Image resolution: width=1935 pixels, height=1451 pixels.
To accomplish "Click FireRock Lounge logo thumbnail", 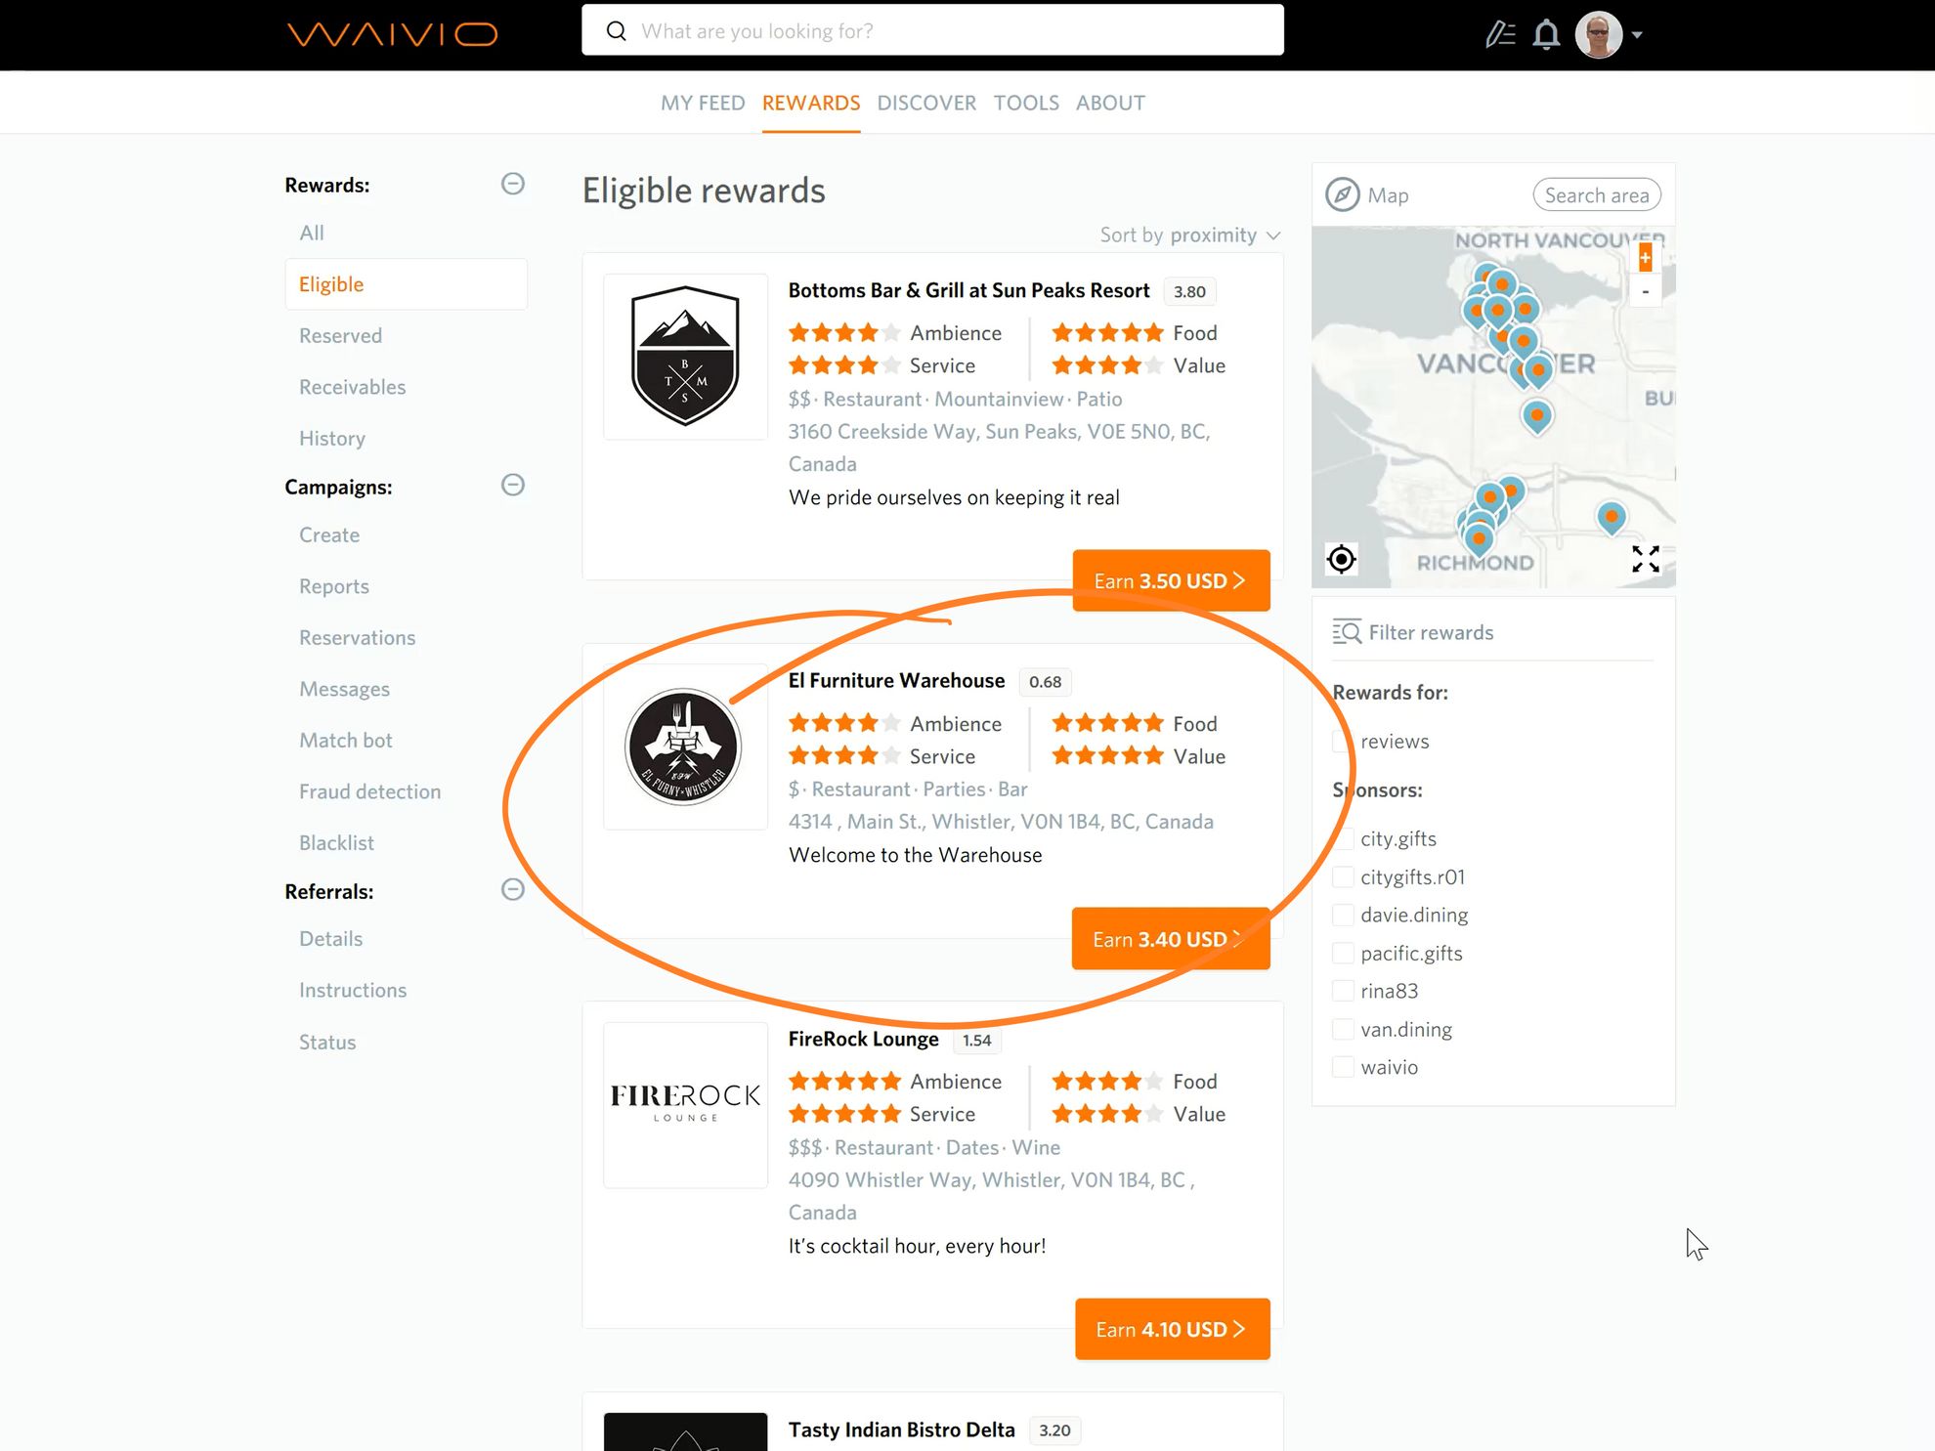I will pyautogui.click(x=685, y=1104).
